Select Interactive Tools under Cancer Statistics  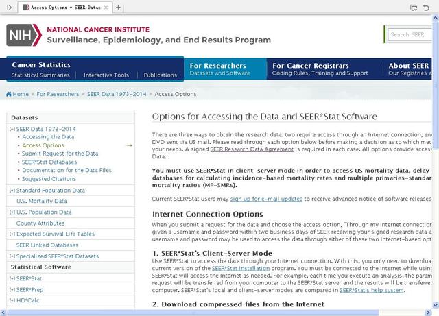pos(106,75)
